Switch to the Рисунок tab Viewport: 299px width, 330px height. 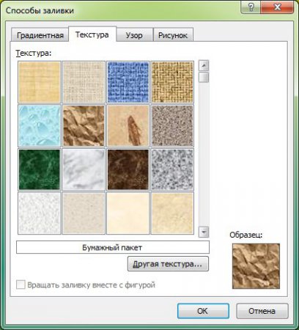pos(173,35)
